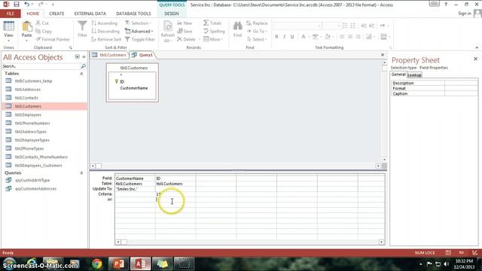The width and height of the screenshot is (482, 271).
Task: Click the Description property field
Action: point(461,83)
